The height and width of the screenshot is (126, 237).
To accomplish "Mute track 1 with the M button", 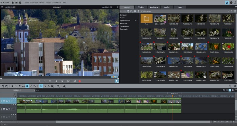I will tap(4, 101).
